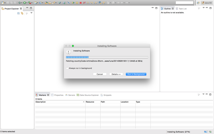Viewport: 214px width, 134px height.
Task: Click the Open Perspective icon
Action: click(x=198, y=3)
